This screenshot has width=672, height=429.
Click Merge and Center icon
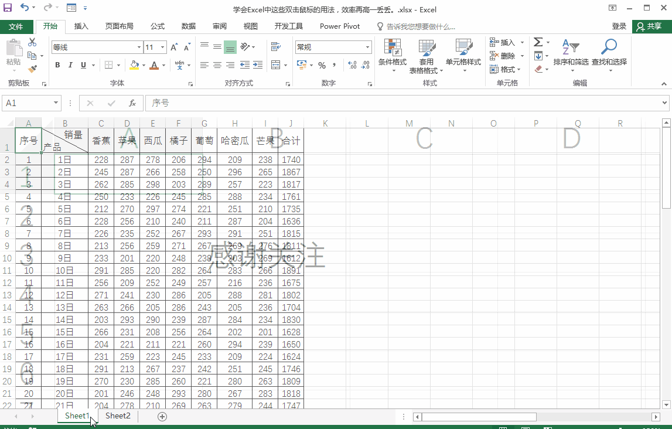pyautogui.click(x=275, y=64)
